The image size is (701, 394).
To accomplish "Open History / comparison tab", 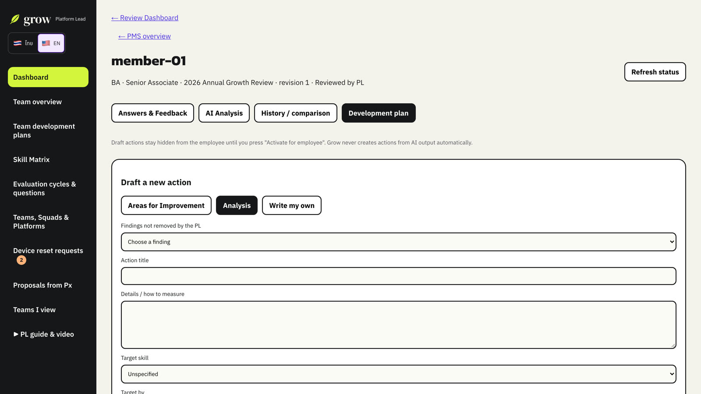I will pyautogui.click(x=296, y=113).
